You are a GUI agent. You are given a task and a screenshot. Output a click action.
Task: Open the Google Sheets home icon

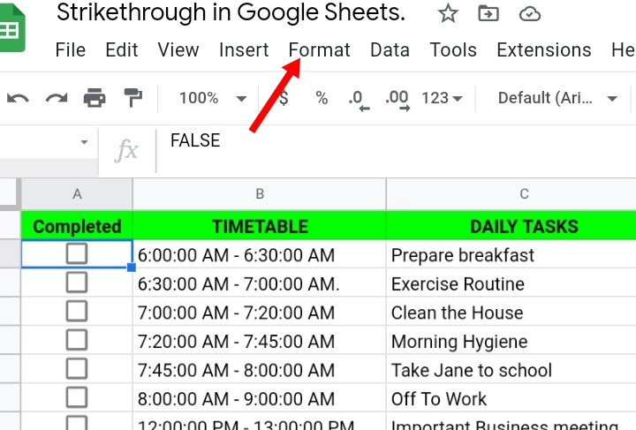(11, 28)
